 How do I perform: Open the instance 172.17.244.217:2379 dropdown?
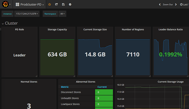point(27,14)
